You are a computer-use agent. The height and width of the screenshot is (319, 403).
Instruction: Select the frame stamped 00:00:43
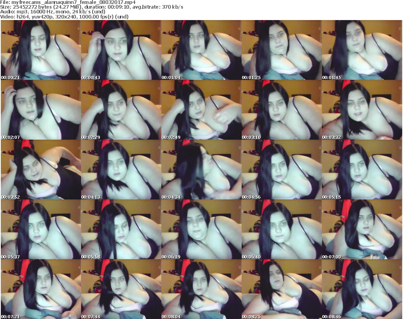click(x=121, y=50)
